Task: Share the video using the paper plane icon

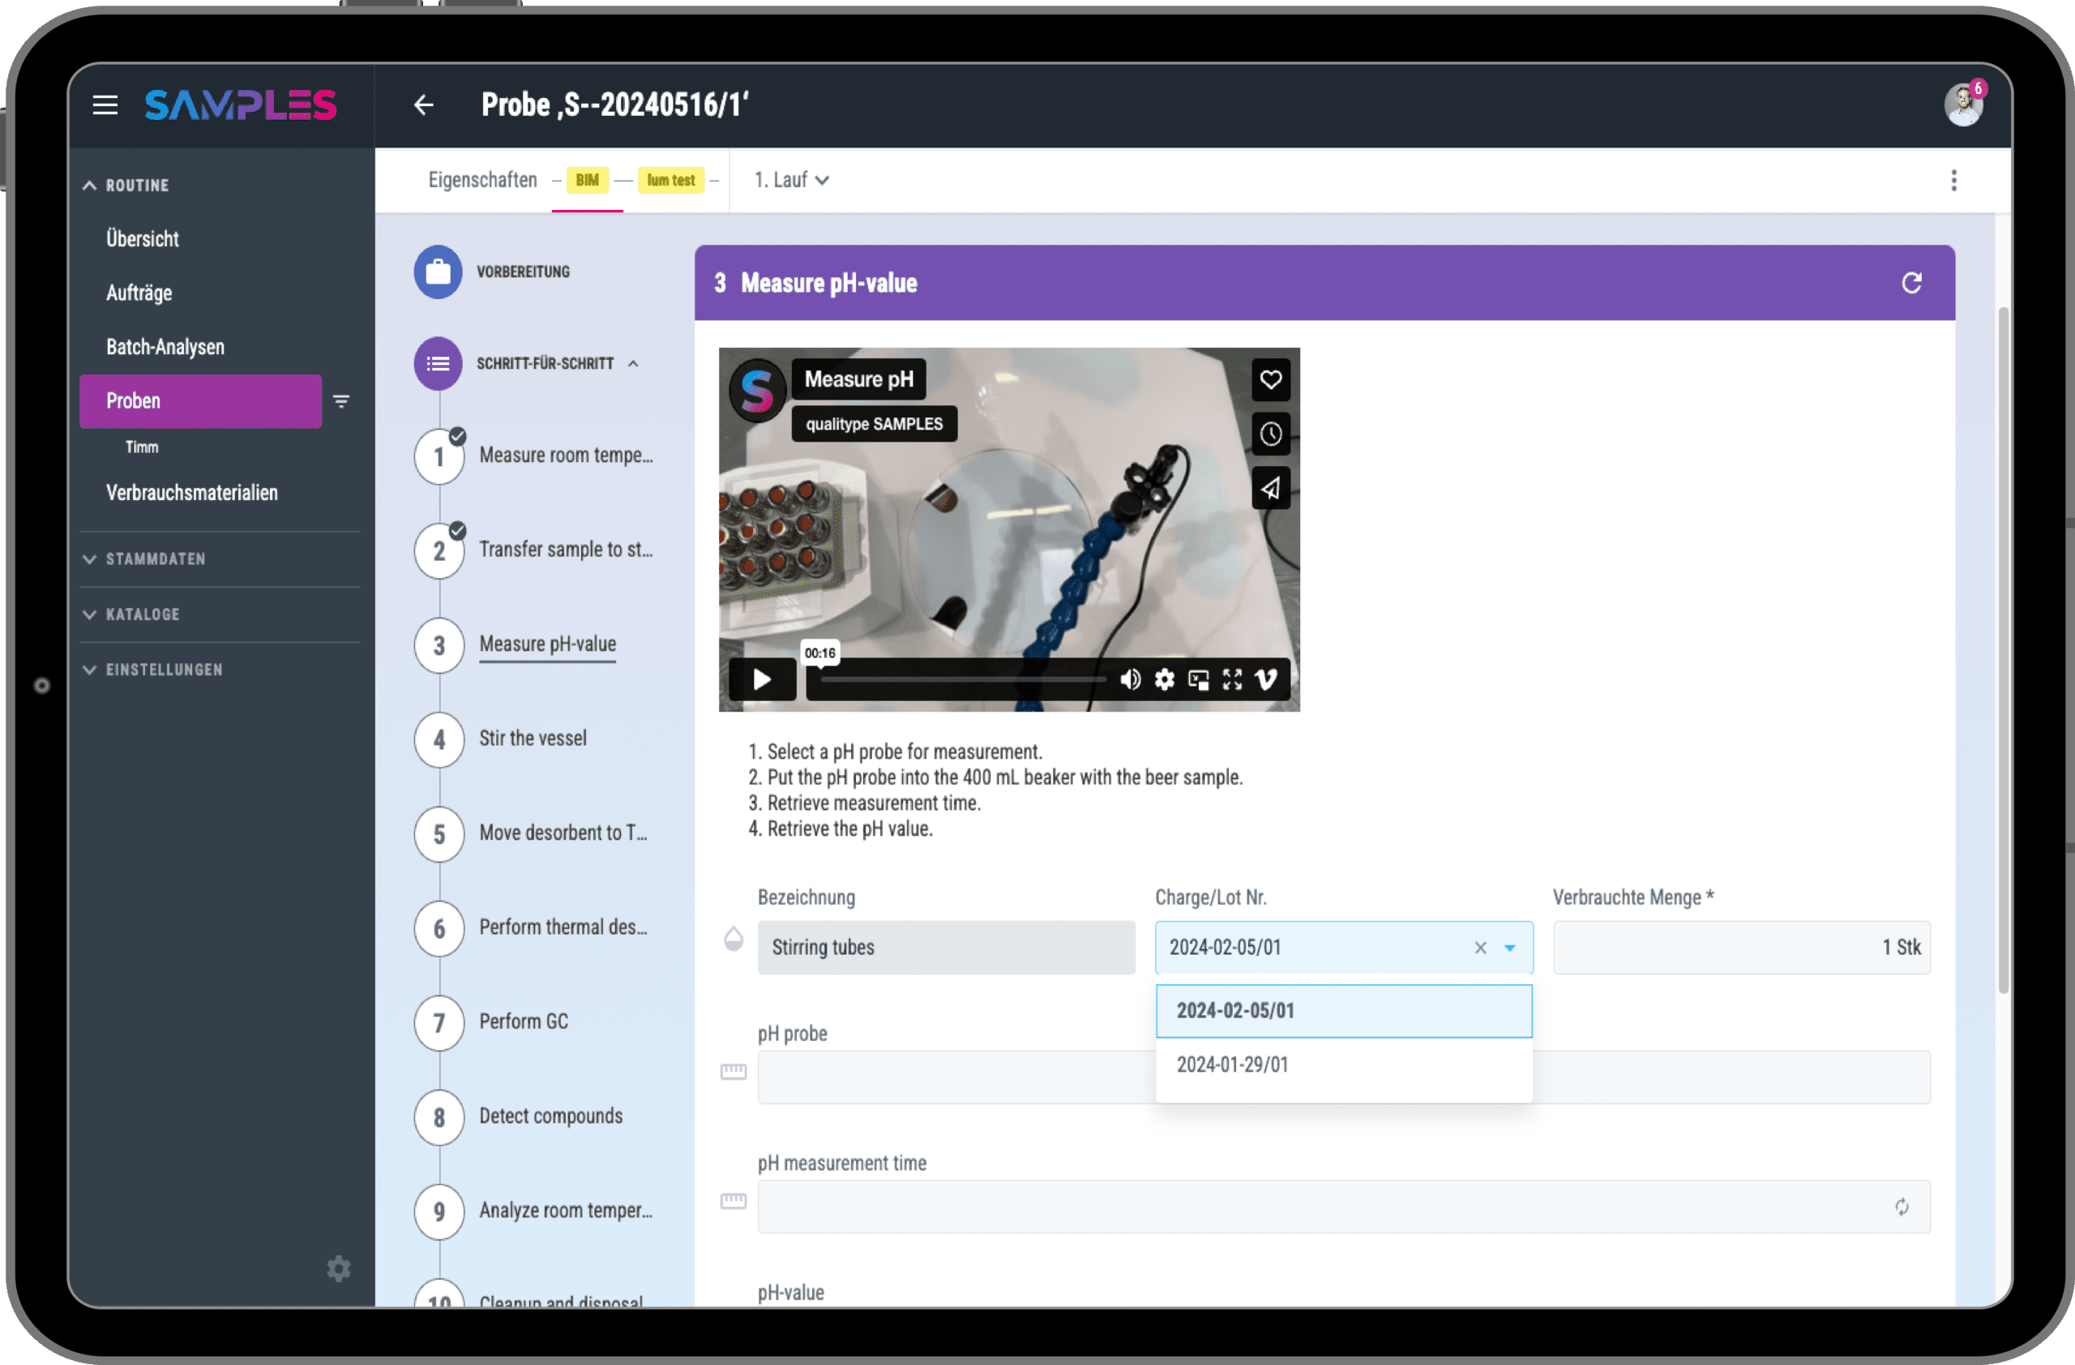Action: (x=1270, y=488)
